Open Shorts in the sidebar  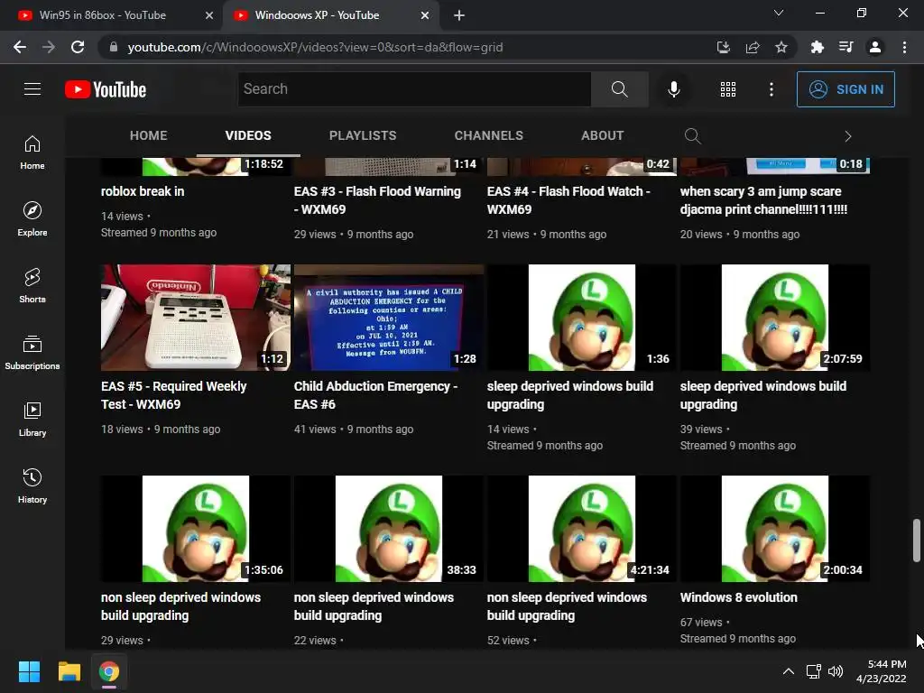coord(32,285)
